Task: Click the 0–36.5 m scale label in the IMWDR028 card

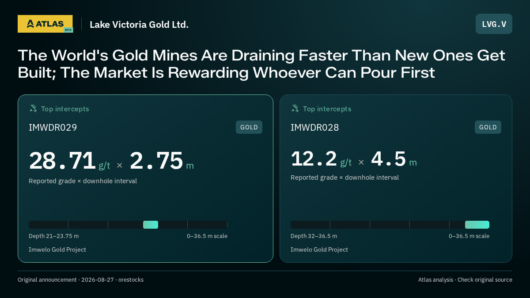Action: 469,236
